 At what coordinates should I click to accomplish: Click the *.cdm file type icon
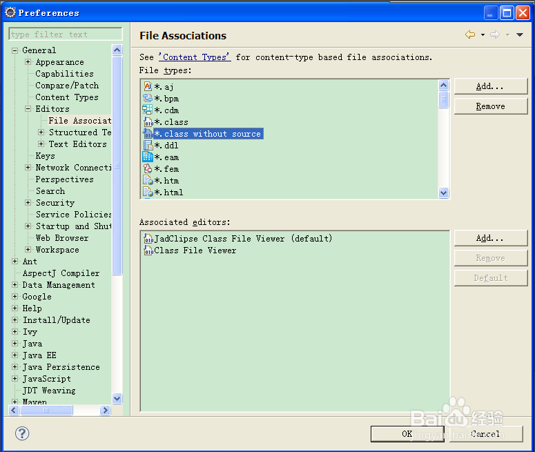click(148, 110)
